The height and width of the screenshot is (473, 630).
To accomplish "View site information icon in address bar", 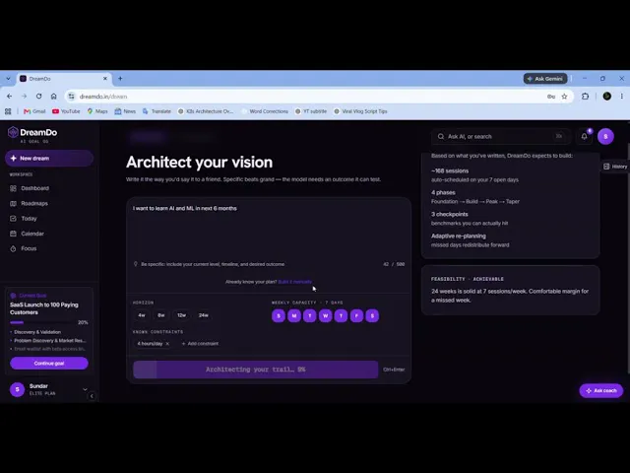I will [72, 97].
